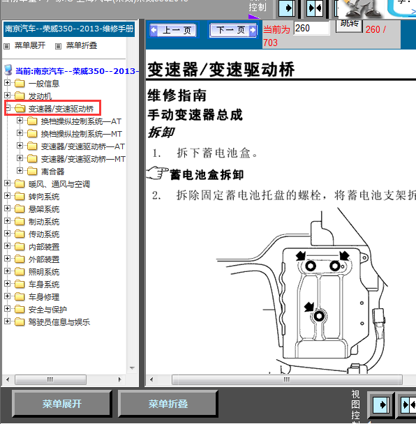Open 制动系统 tree item label

tap(44, 222)
